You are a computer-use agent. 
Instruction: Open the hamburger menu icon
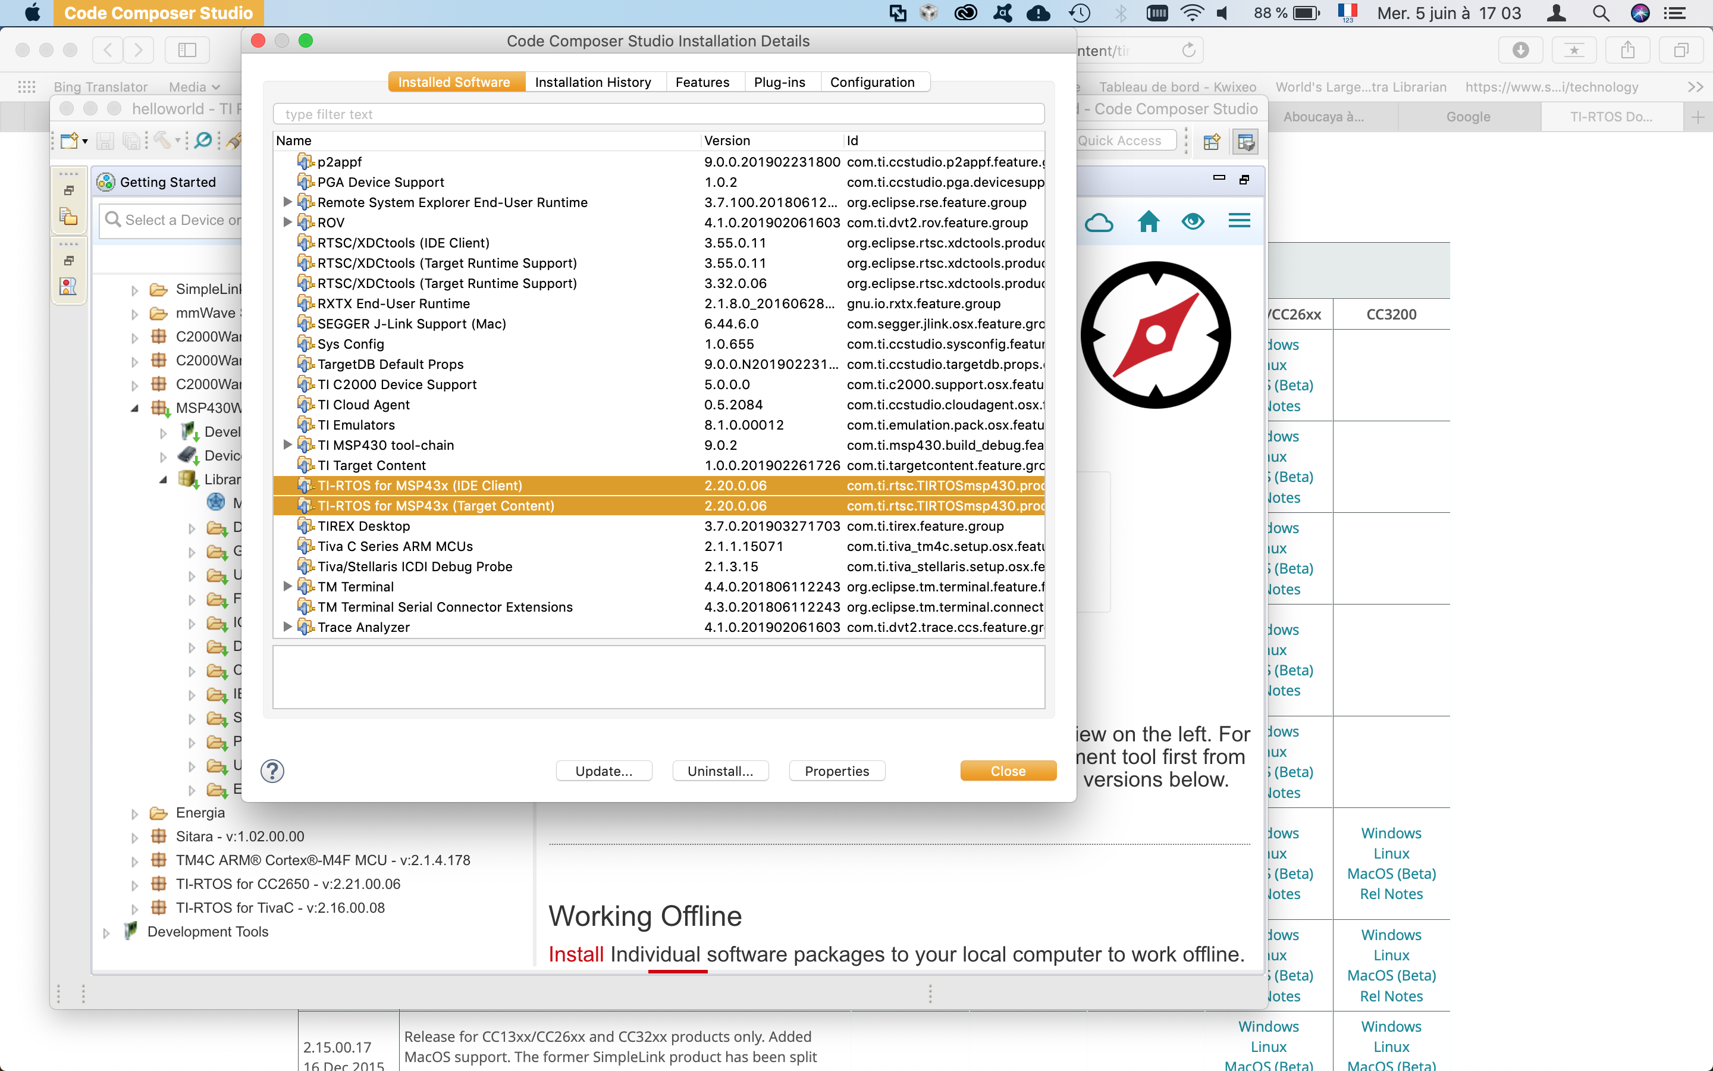(x=1239, y=221)
